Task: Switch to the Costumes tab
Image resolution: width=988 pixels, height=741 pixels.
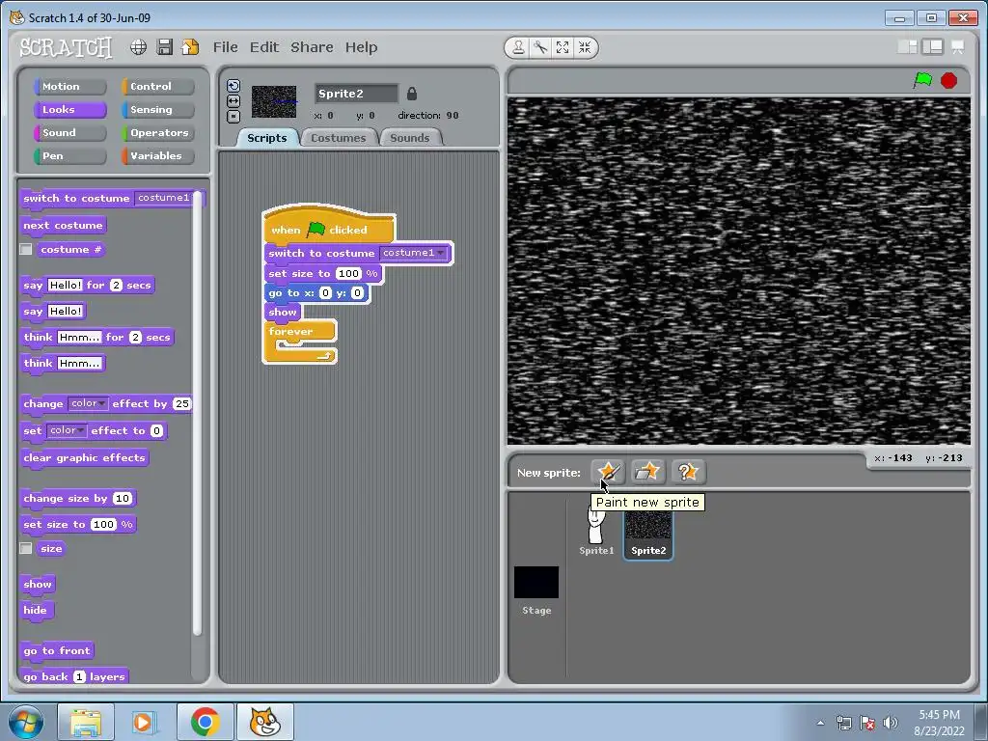Action: [x=339, y=137]
